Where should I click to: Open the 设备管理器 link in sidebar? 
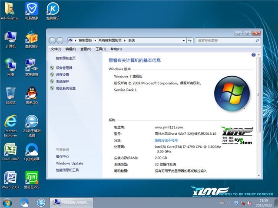pos(64,68)
